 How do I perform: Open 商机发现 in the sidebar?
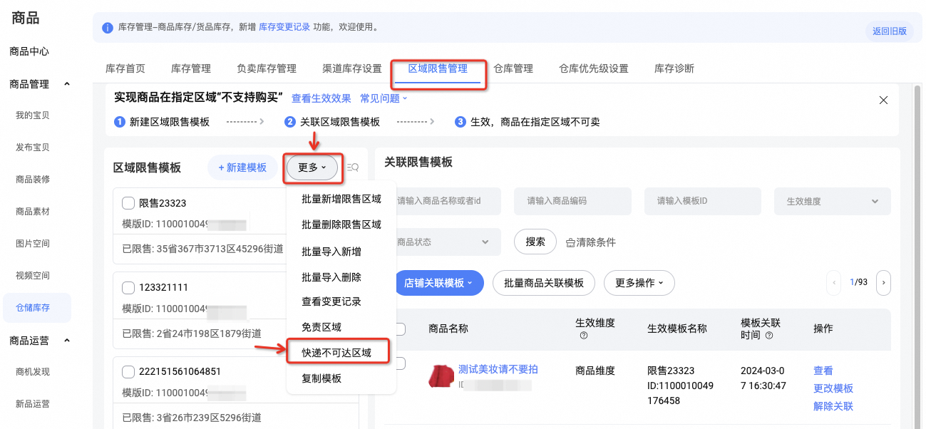(33, 372)
